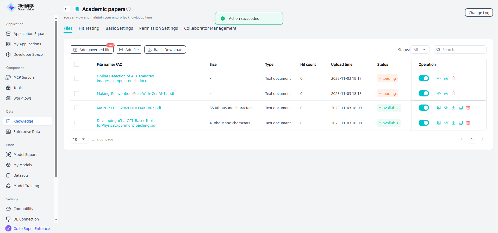Open the Permission Settings tab
498x233 pixels.
pyautogui.click(x=158, y=28)
